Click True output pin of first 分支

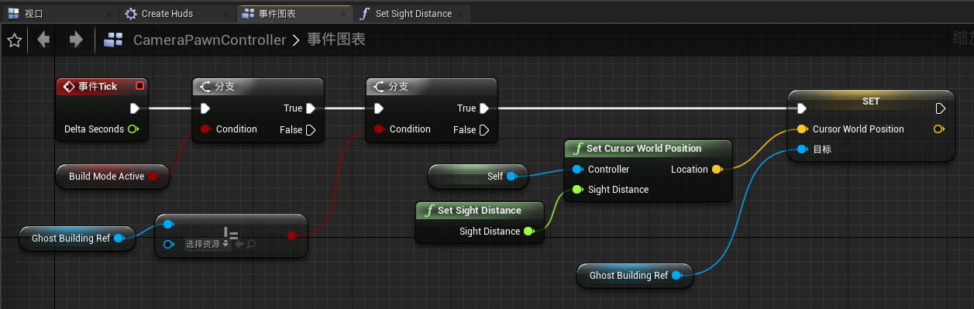(310, 108)
